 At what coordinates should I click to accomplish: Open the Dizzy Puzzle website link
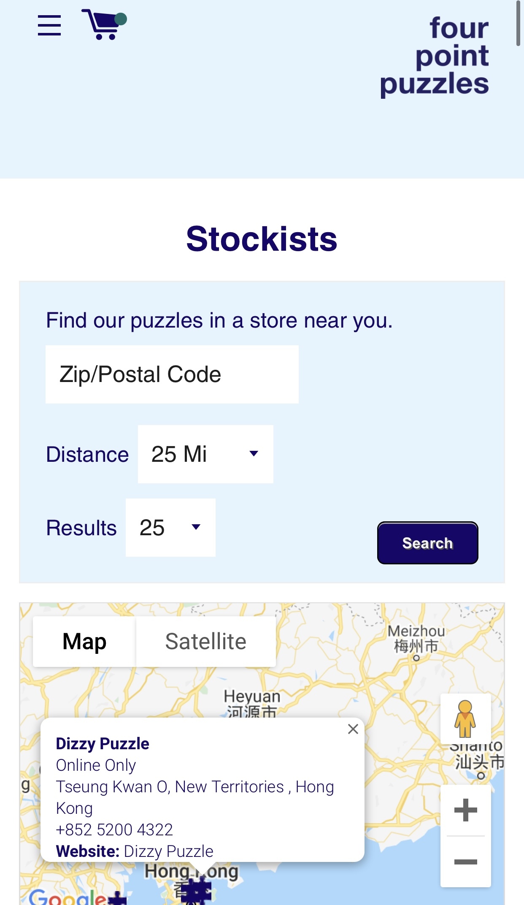click(x=169, y=851)
